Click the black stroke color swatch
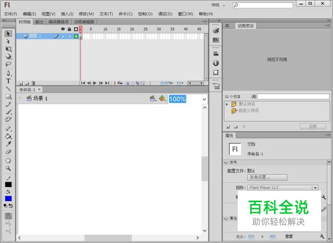 (x=8, y=184)
